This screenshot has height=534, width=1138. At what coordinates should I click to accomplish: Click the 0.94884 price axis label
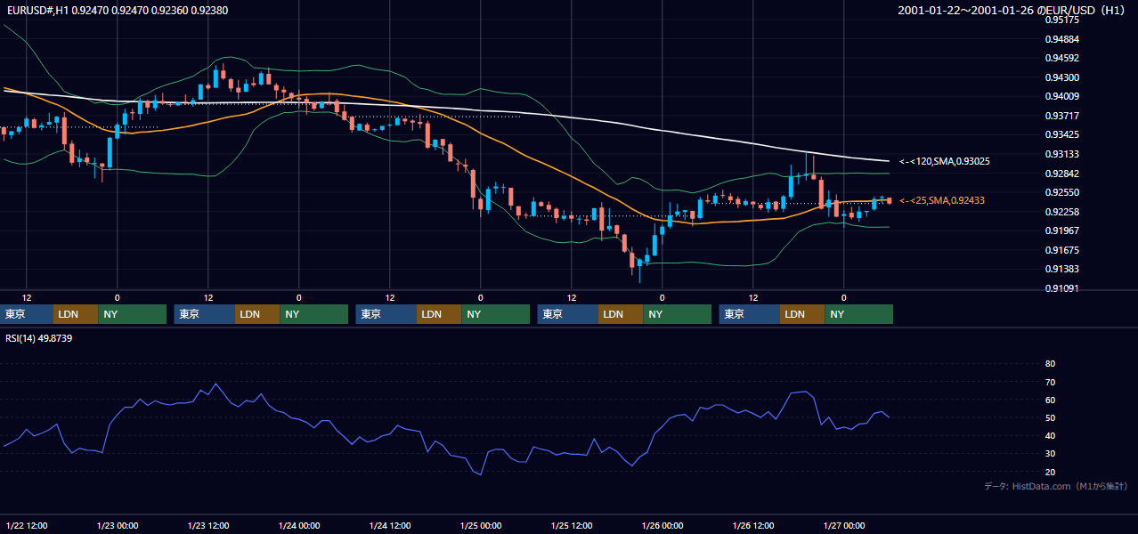(1061, 39)
